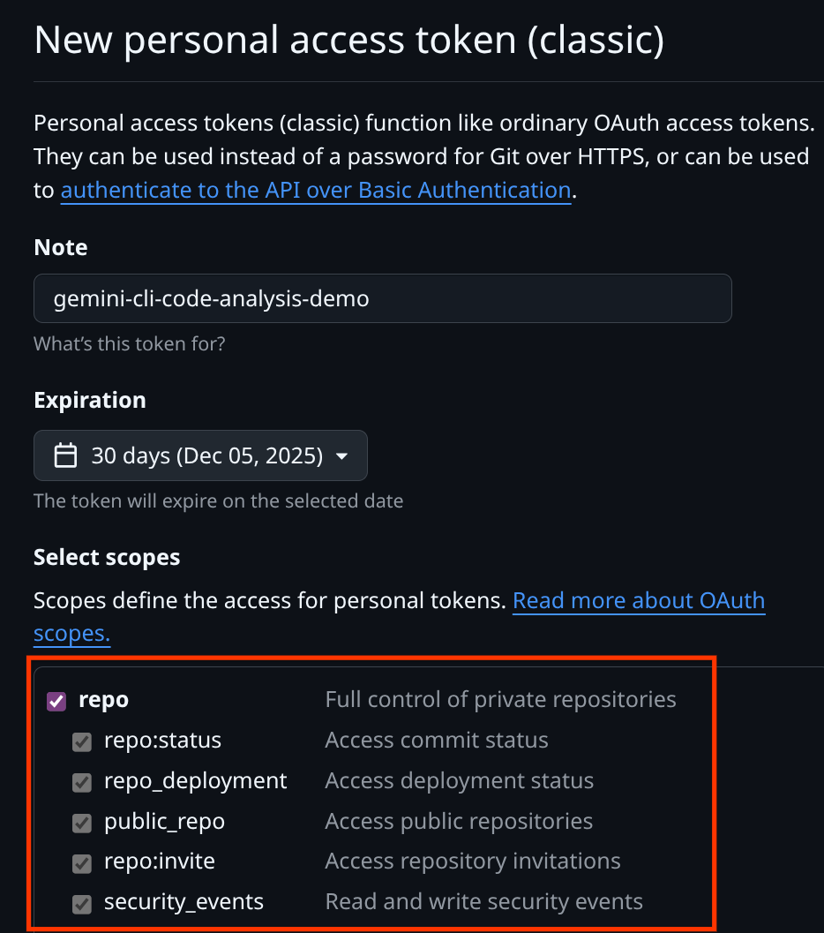824x933 pixels.
Task: Focus the Note field containing gemini-cli-code-analysis-demo
Action: pyautogui.click(x=382, y=298)
